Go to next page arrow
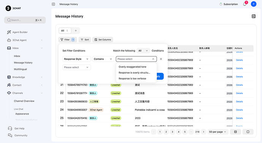The height and width of the screenshot is (143, 262). pyautogui.click(x=204, y=132)
